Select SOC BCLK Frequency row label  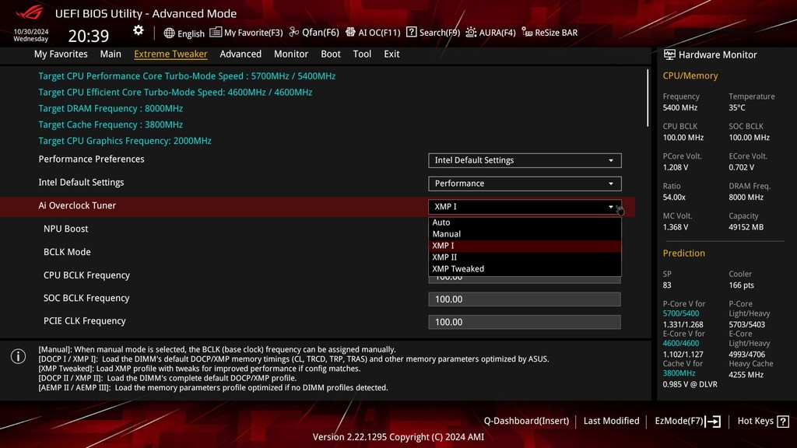(86, 298)
